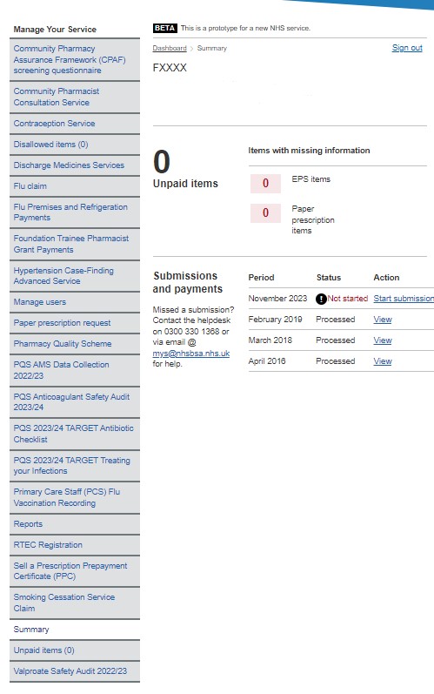Click the Sign out link
Viewport: 434px width, 694px height.
point(407,48)
